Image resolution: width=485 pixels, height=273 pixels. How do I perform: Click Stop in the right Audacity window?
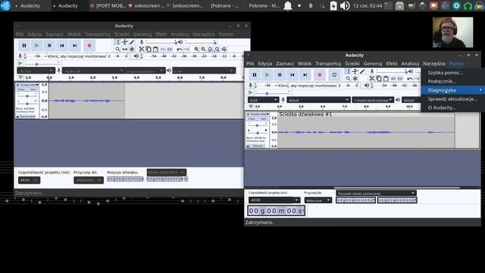pyautogui.click(x=280, y=75)
